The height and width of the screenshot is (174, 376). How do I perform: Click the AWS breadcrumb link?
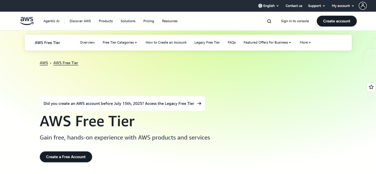coord(44,63)
